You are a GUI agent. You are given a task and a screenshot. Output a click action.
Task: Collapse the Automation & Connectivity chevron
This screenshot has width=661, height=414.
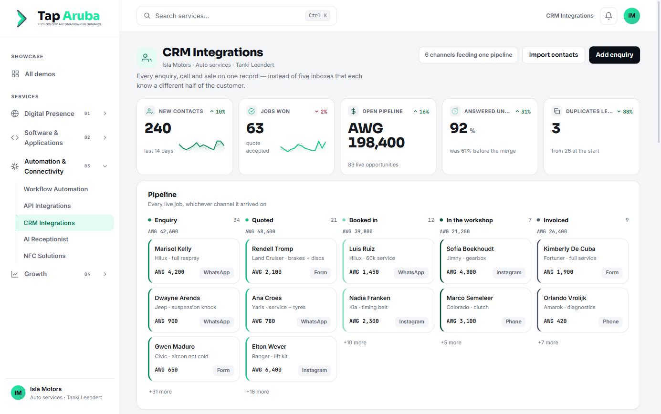[x=105, y=166]
